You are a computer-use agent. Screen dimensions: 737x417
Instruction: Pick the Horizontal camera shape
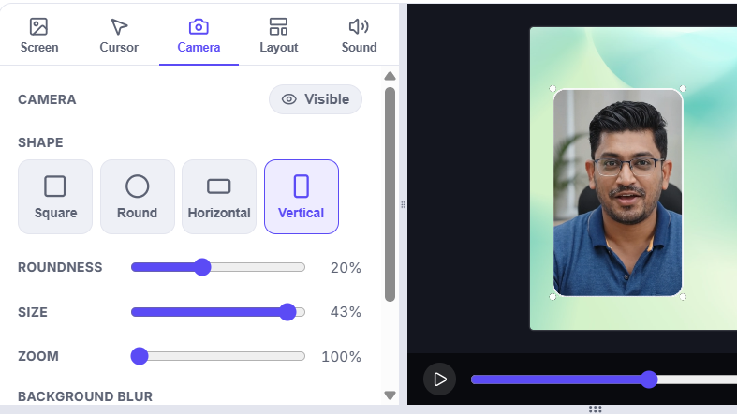click(219, 197)
